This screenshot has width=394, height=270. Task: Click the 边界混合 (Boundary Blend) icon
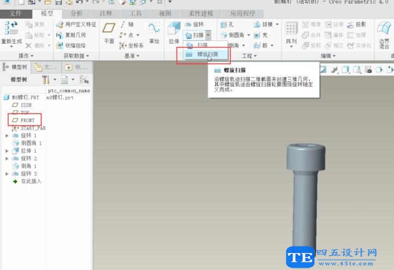(x=384, y=33)
